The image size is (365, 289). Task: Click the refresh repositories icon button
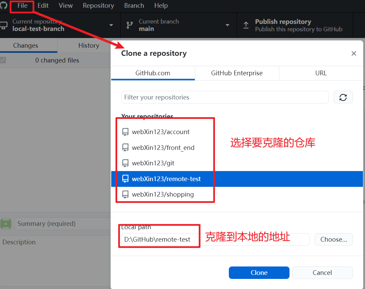click(x=343, y=97)
